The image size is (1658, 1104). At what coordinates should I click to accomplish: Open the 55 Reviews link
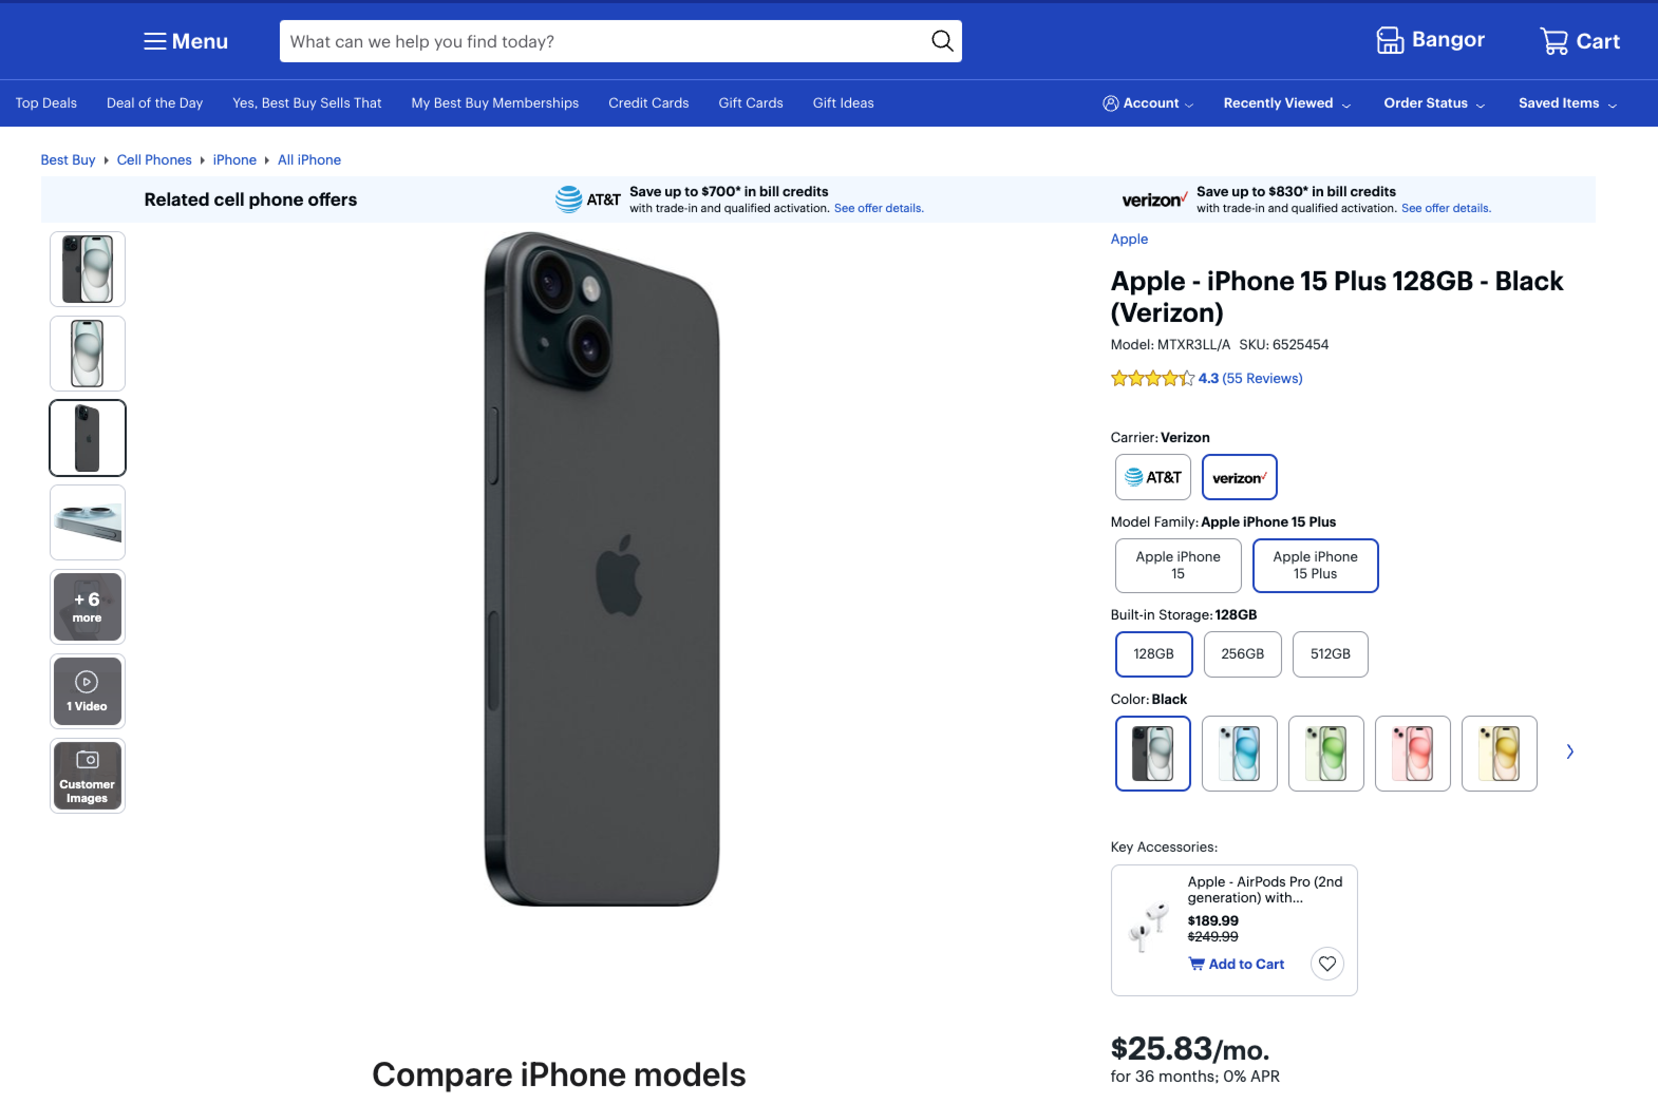pos(1261,378)
